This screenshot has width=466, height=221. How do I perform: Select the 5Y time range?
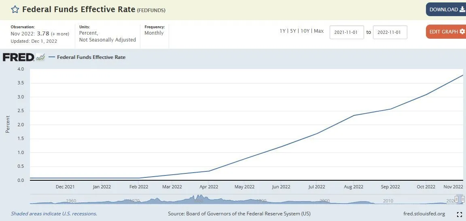[x=293, y=31]
